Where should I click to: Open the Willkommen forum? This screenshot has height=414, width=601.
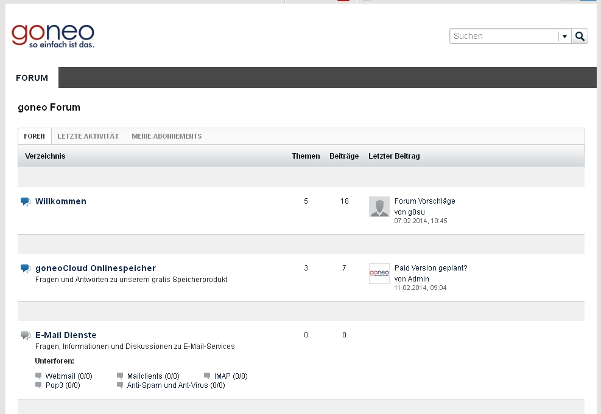[60, 201]
